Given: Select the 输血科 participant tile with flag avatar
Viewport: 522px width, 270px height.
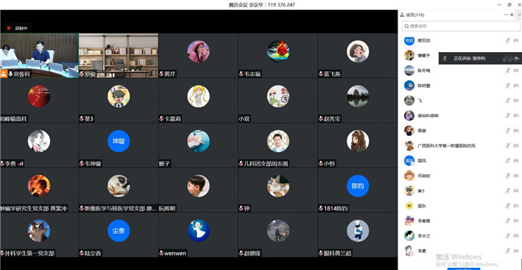Looking at the screenshot, I should pyautogui.click(x=40, y=100).
